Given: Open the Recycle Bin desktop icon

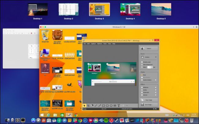Looking at the screenshot, I should 45,36.
